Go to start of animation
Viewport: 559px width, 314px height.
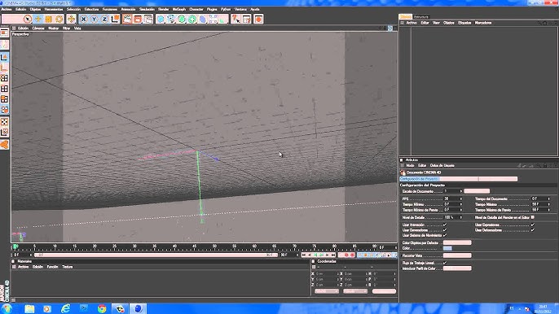304,255
